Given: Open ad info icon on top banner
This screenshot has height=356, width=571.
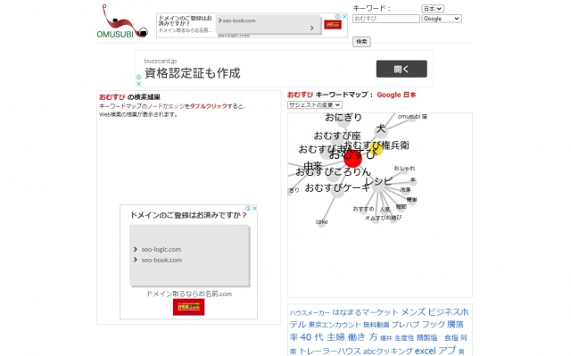Looking at the screenshot, I should click(x=338, y=16).
